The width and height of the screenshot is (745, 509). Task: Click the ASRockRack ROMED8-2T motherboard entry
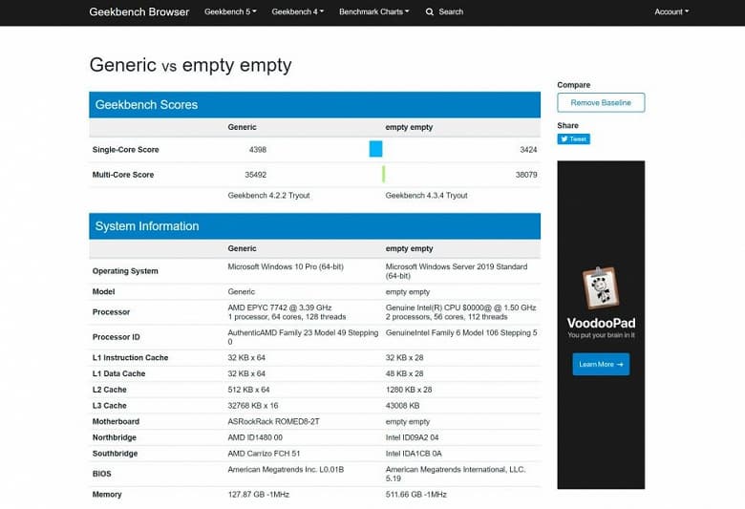tap(271, 420)
